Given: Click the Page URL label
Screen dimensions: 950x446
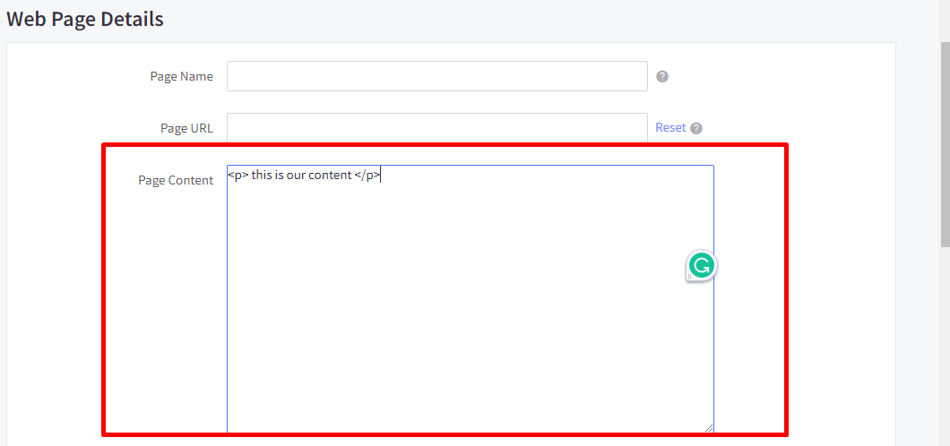Looking at the screenshot, I should point(186,128).
